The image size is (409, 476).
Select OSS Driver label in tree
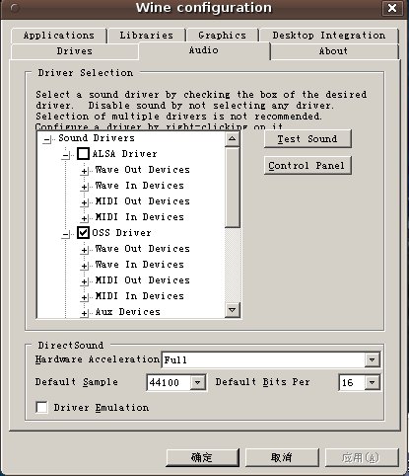(121, 233)
